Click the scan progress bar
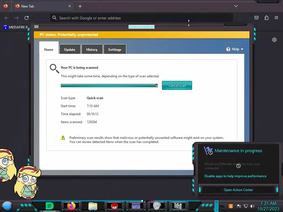Image resolution: width=283 pixels, height=212 pixels. (x=109, y=86)
